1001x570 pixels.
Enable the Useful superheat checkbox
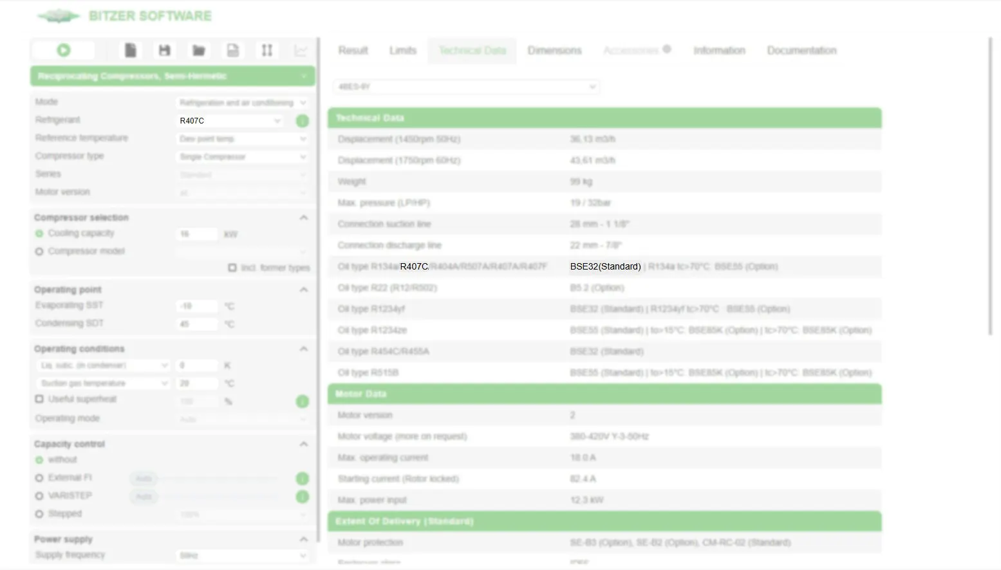(x=39, y=399)
